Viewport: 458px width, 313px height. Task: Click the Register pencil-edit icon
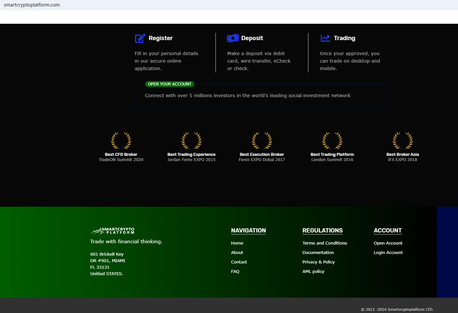tap(140, 38)
